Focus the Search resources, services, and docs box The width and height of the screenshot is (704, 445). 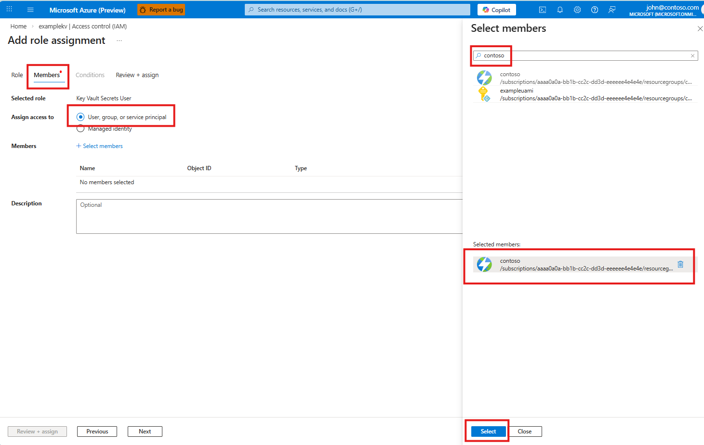358,10
